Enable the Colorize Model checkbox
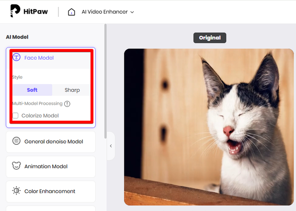This screenshot has width=296, height=211. pos(15,116)
